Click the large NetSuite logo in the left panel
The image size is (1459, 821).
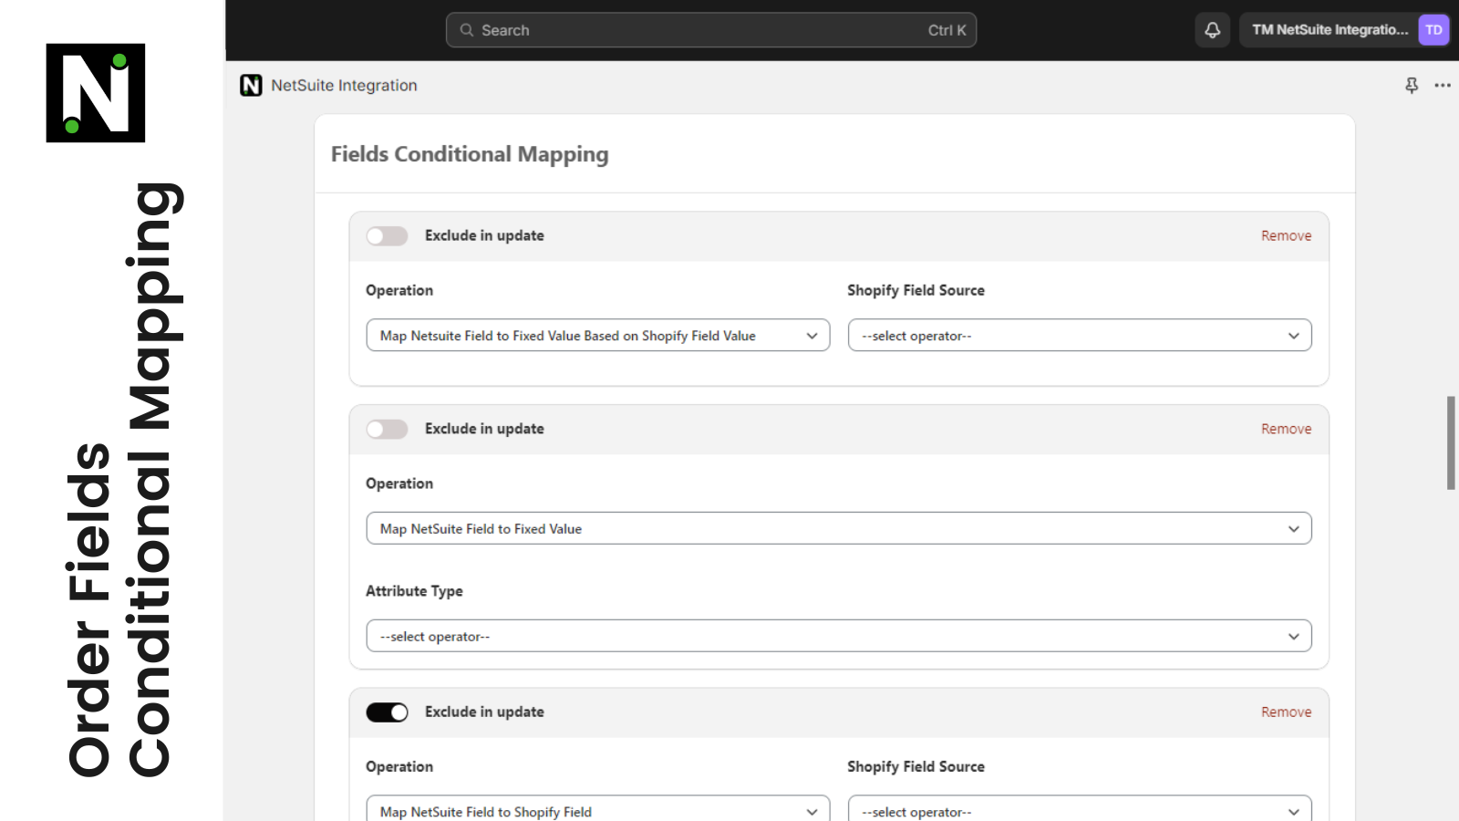94,91
